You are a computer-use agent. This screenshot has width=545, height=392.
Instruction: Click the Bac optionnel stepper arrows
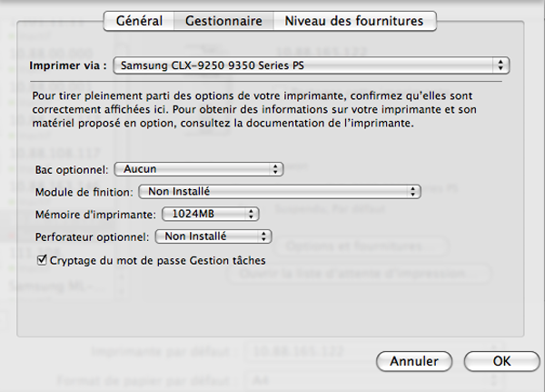click(275, 169)
